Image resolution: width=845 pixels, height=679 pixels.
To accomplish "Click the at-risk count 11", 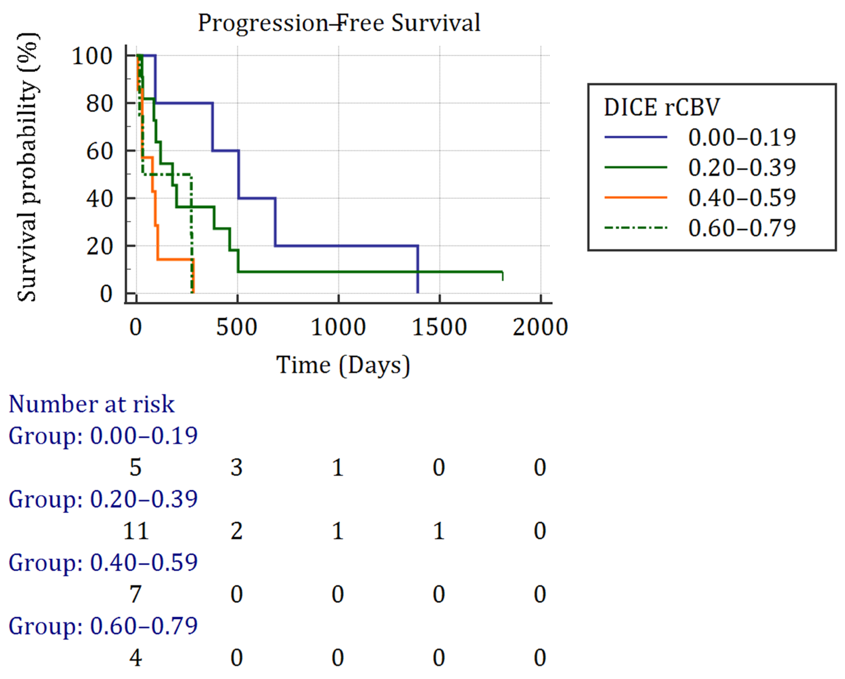I will point(136,531).
